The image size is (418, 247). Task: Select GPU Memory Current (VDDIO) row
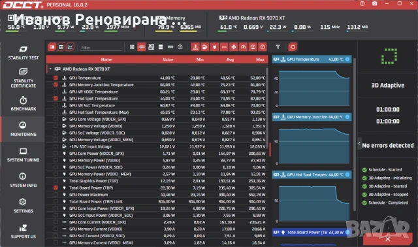(x=157, y=229)
